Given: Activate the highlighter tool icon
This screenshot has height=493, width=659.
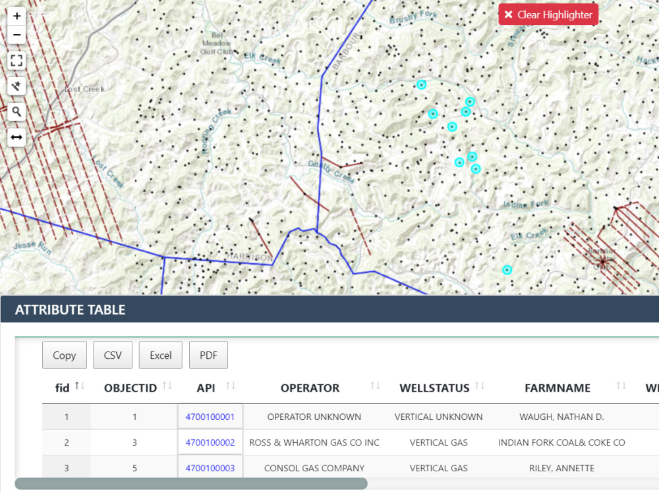Looking at the screenshot, I should [17, 86].
